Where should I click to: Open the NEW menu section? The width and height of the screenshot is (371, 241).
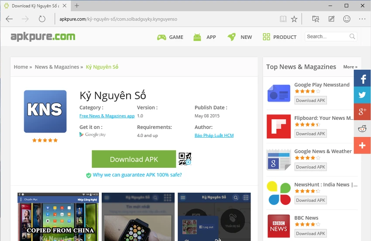coord(240,37)
